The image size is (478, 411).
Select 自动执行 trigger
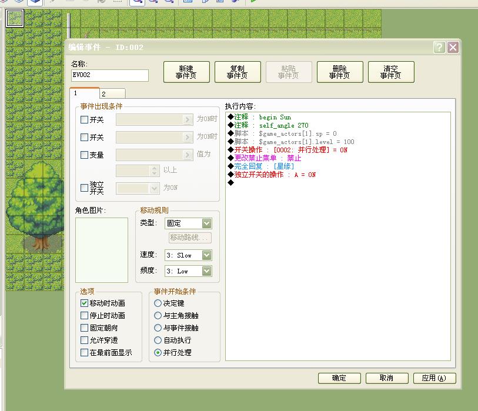(158, 340)
